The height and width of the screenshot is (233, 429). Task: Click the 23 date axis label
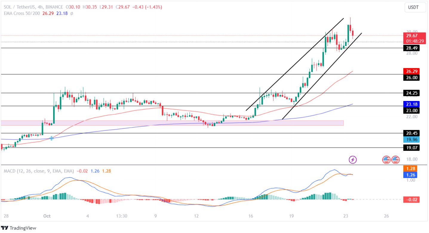[346, 216]
